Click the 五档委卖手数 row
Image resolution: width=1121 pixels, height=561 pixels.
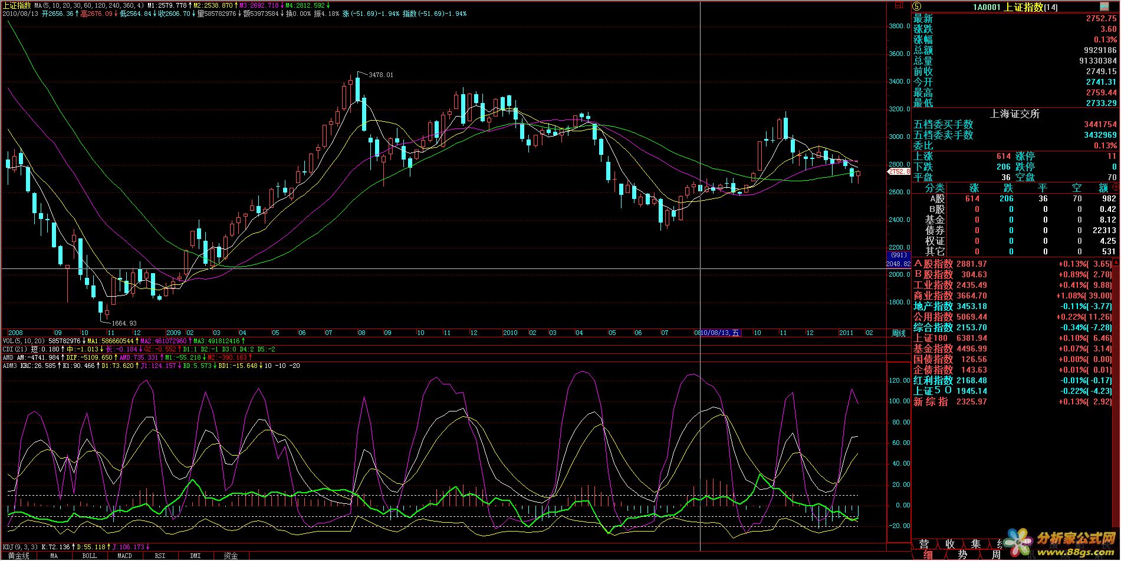tap(1015, 135)
